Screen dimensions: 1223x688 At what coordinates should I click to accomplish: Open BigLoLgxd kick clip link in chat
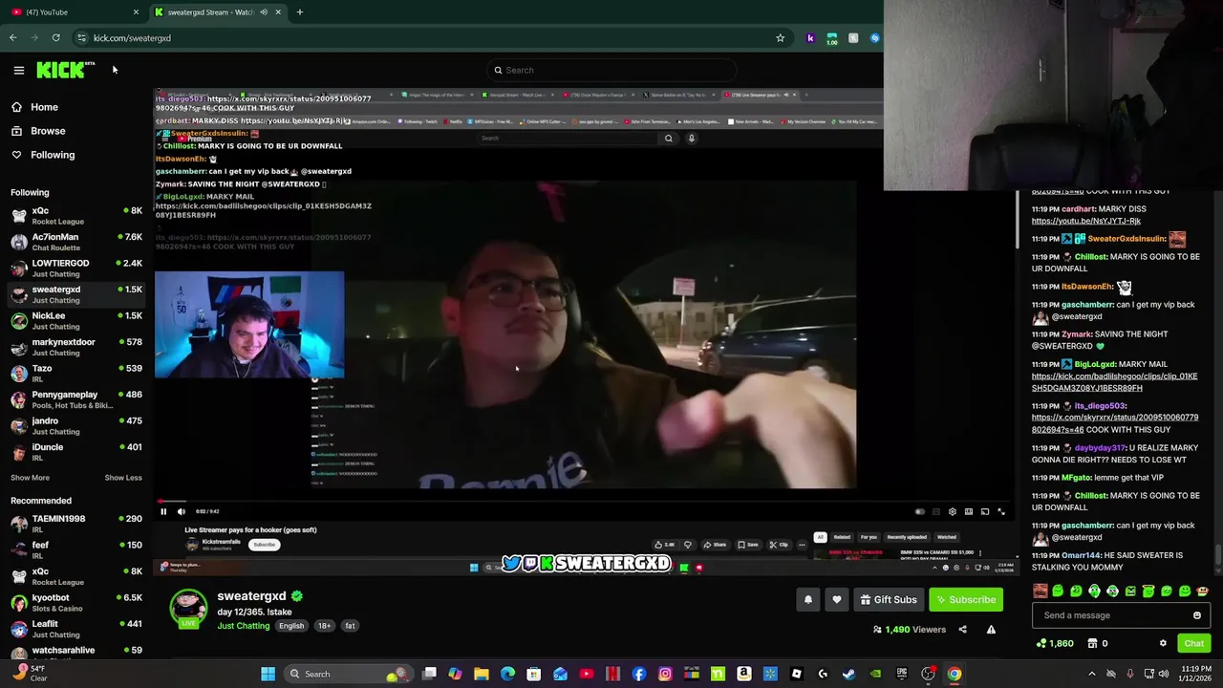point(1114,382)
